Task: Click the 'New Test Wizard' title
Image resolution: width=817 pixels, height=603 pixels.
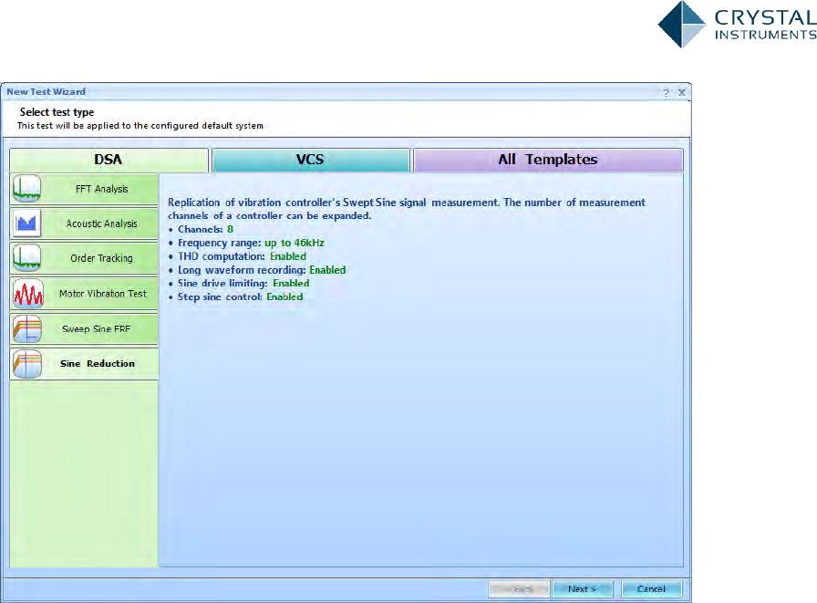Action: click(x=46, y=92)
